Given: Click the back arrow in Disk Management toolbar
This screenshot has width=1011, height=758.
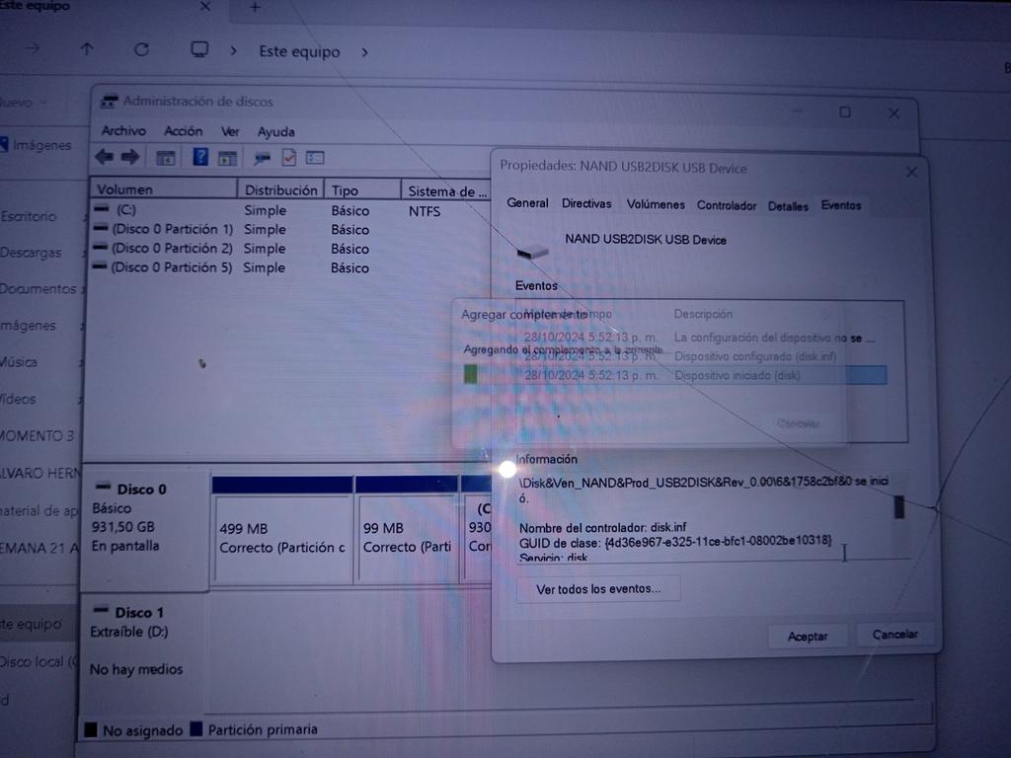Looking at the screenshot, I should [x=104, y=157].
